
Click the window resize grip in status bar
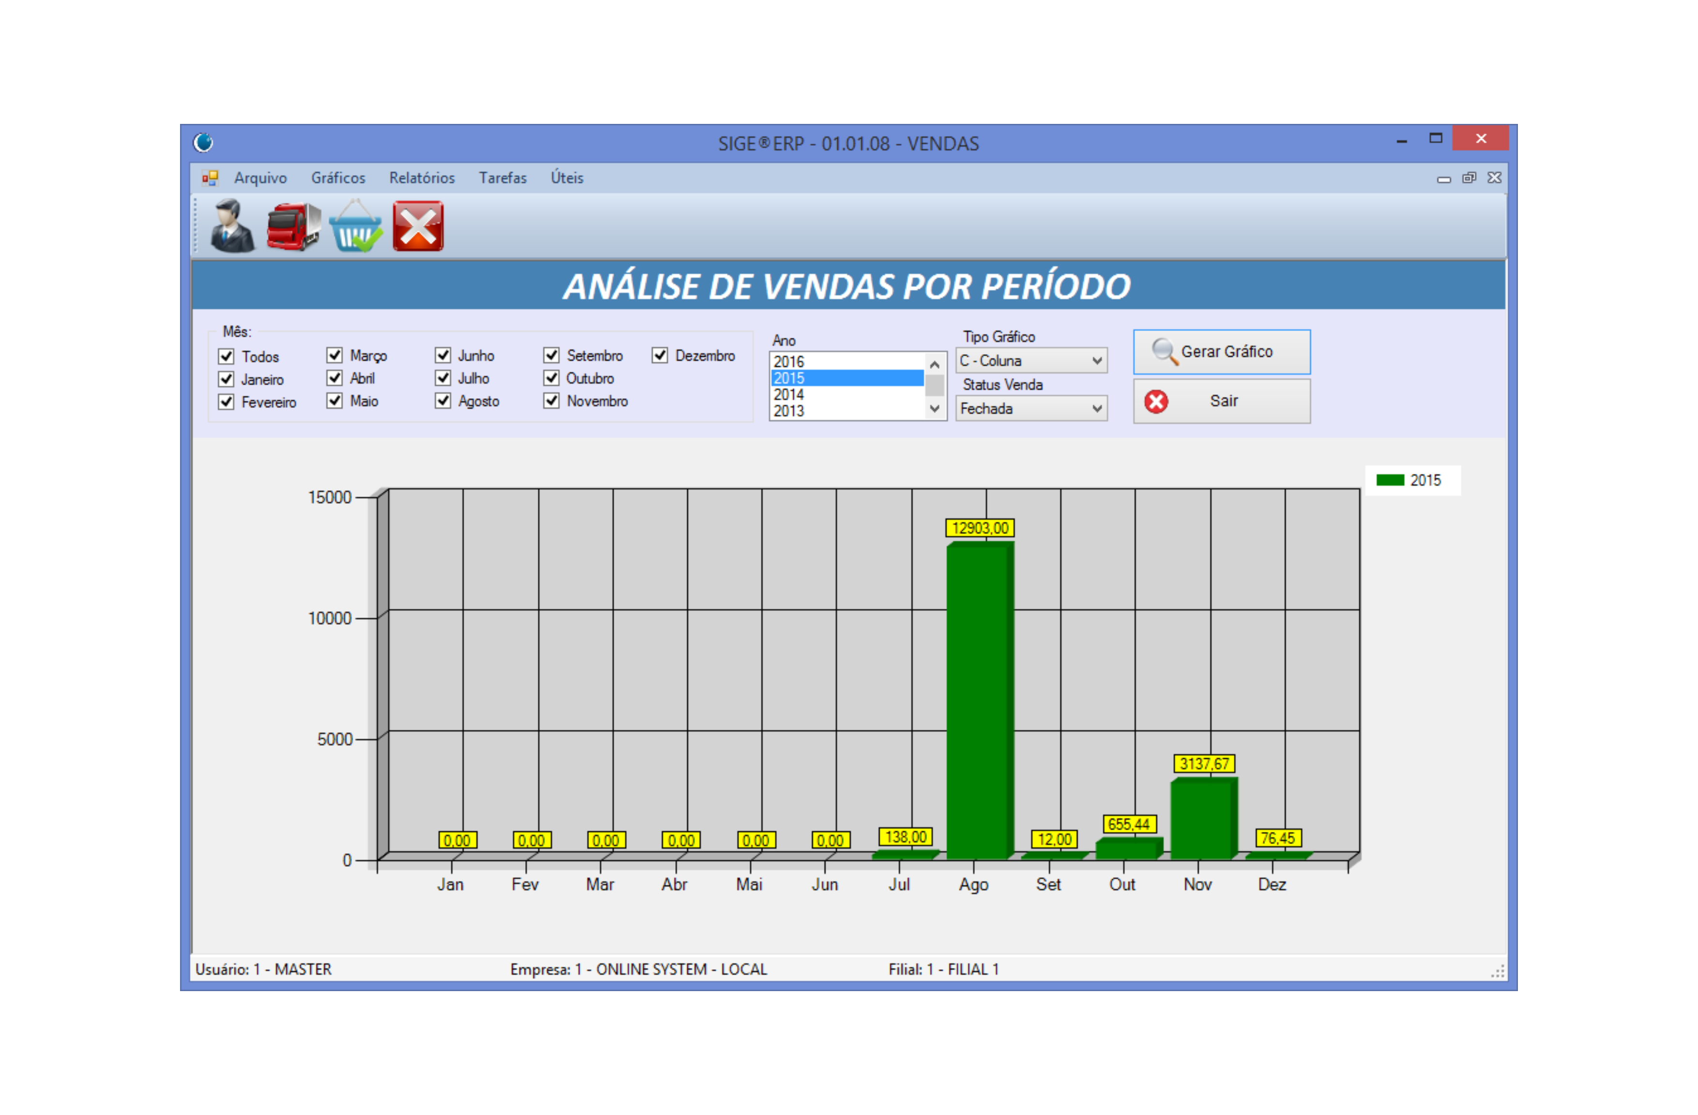[x=1498, y=972]
